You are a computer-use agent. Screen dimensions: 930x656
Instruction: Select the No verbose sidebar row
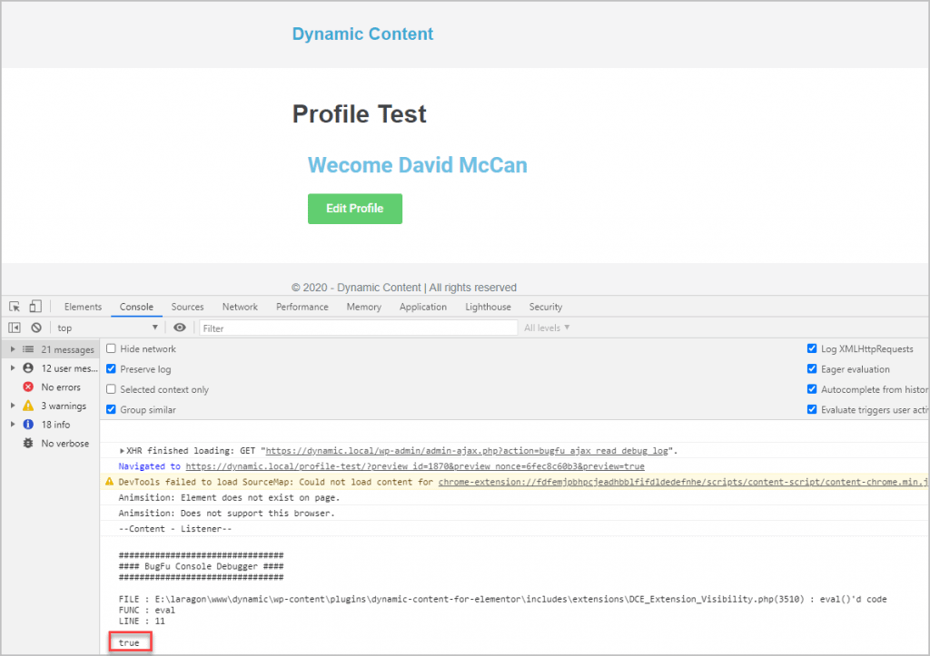[51, 444]
